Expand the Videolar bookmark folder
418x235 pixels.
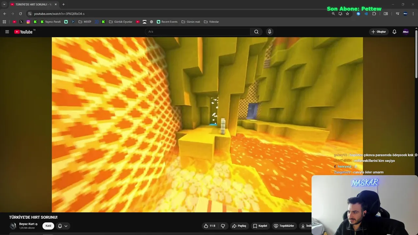(211, 22)
